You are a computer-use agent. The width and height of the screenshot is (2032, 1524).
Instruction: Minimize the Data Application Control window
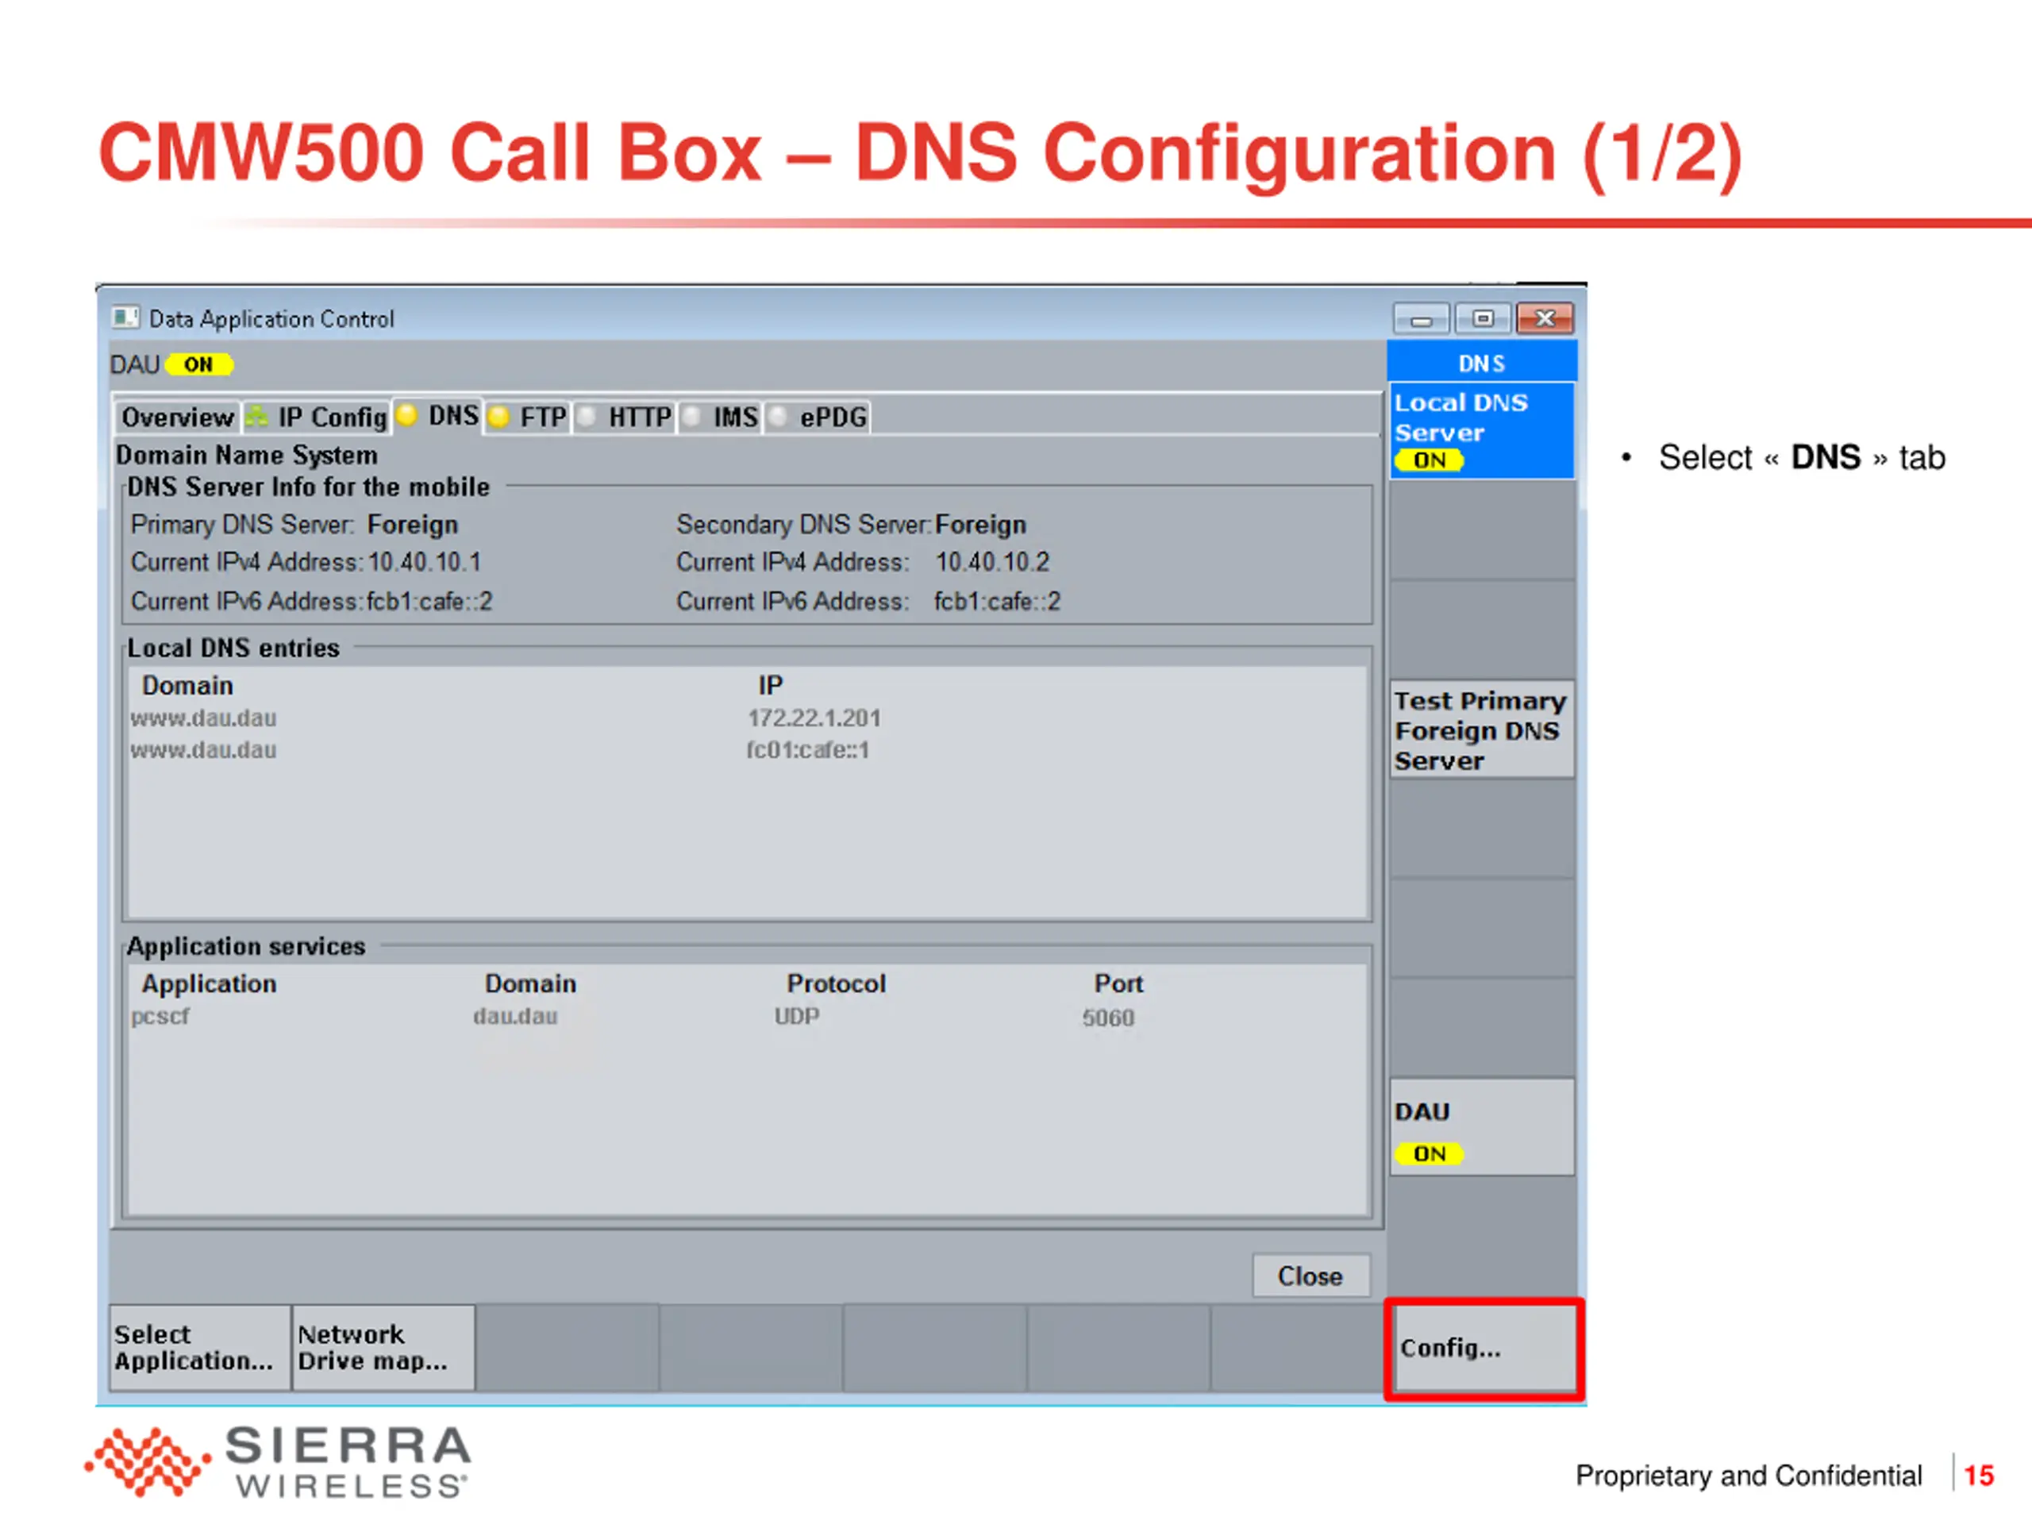point(1421,319)
